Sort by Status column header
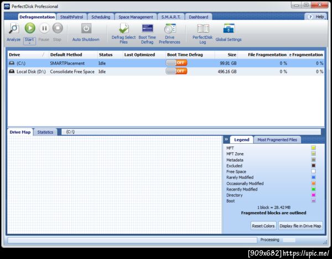The height and width of the screenshot is (259, 332). click(110, 55)
